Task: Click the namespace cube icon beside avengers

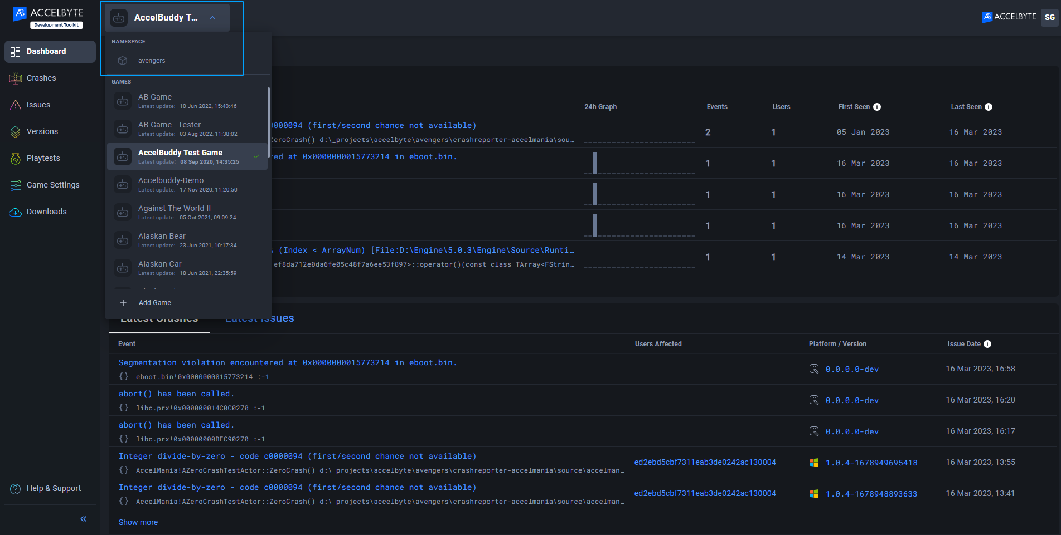Action: click(123, 61)
